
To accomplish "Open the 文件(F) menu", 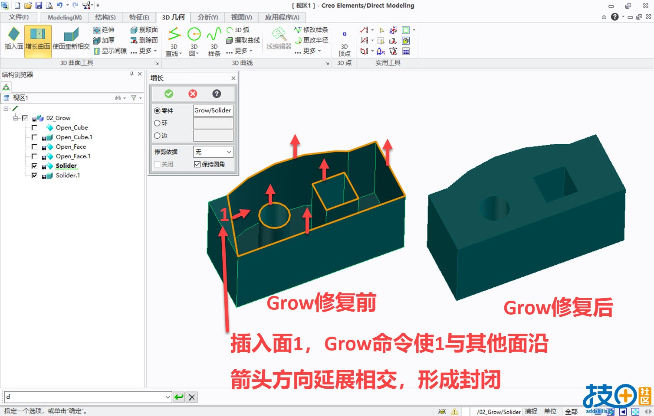I will [19, 17].
